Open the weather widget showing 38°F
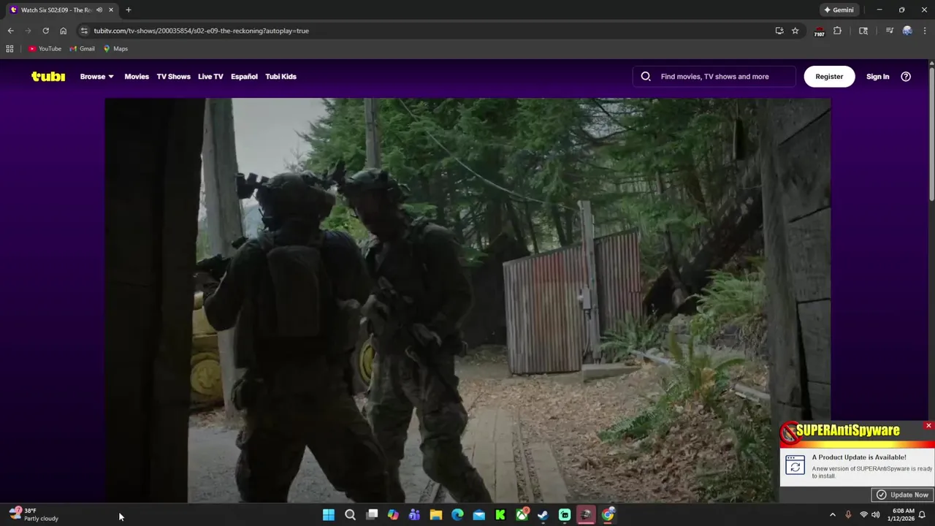 point(34,514)
